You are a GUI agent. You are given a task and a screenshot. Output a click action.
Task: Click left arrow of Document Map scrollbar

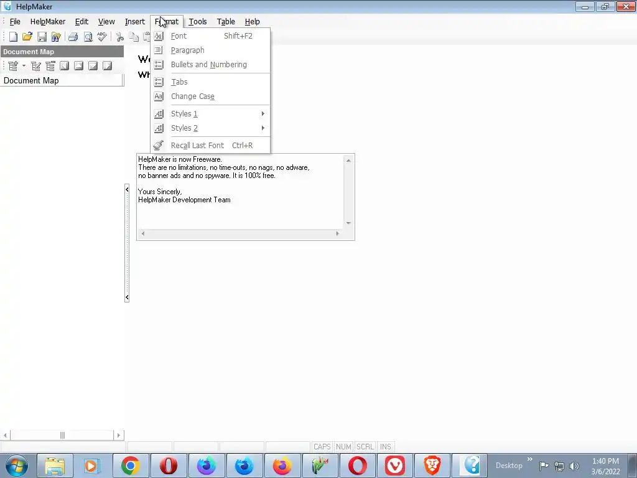click(x=5, y=435)
